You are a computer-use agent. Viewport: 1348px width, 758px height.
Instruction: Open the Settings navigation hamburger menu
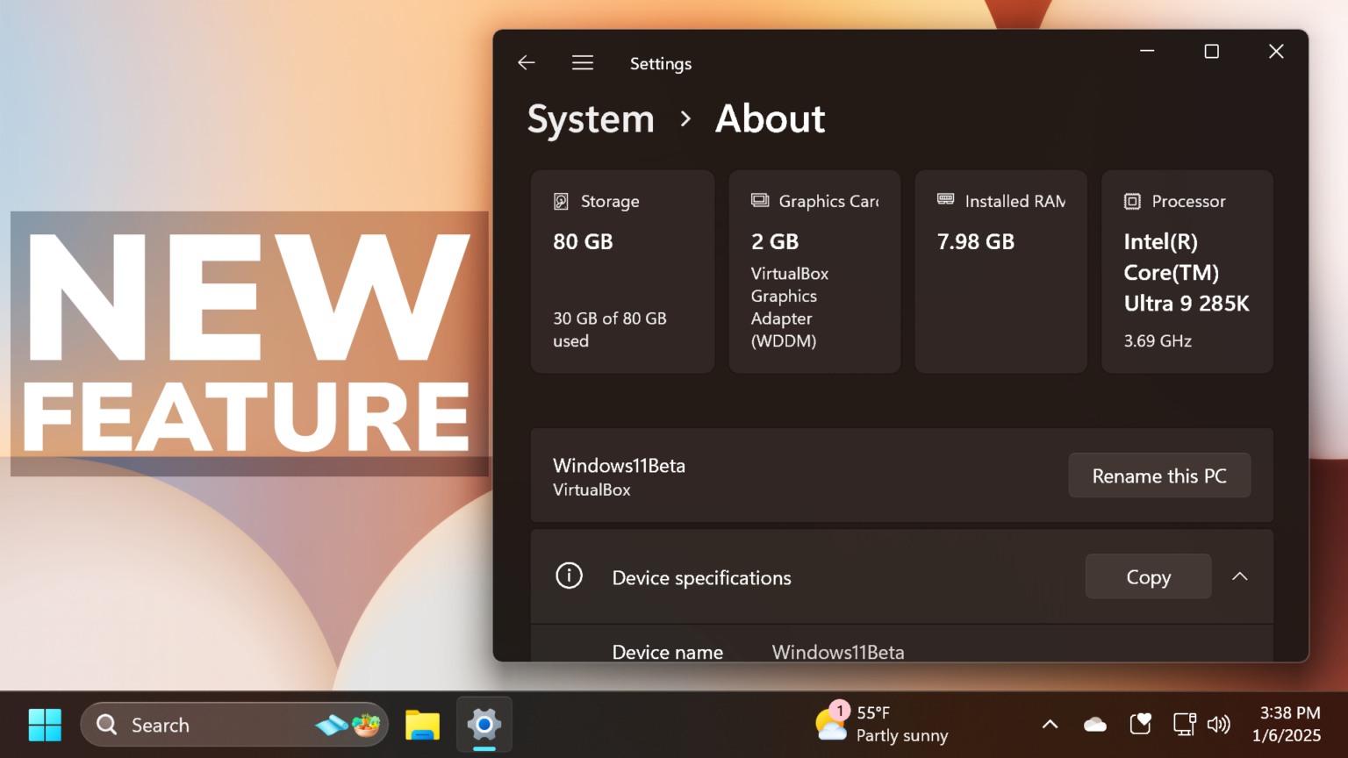pos(582,62)
